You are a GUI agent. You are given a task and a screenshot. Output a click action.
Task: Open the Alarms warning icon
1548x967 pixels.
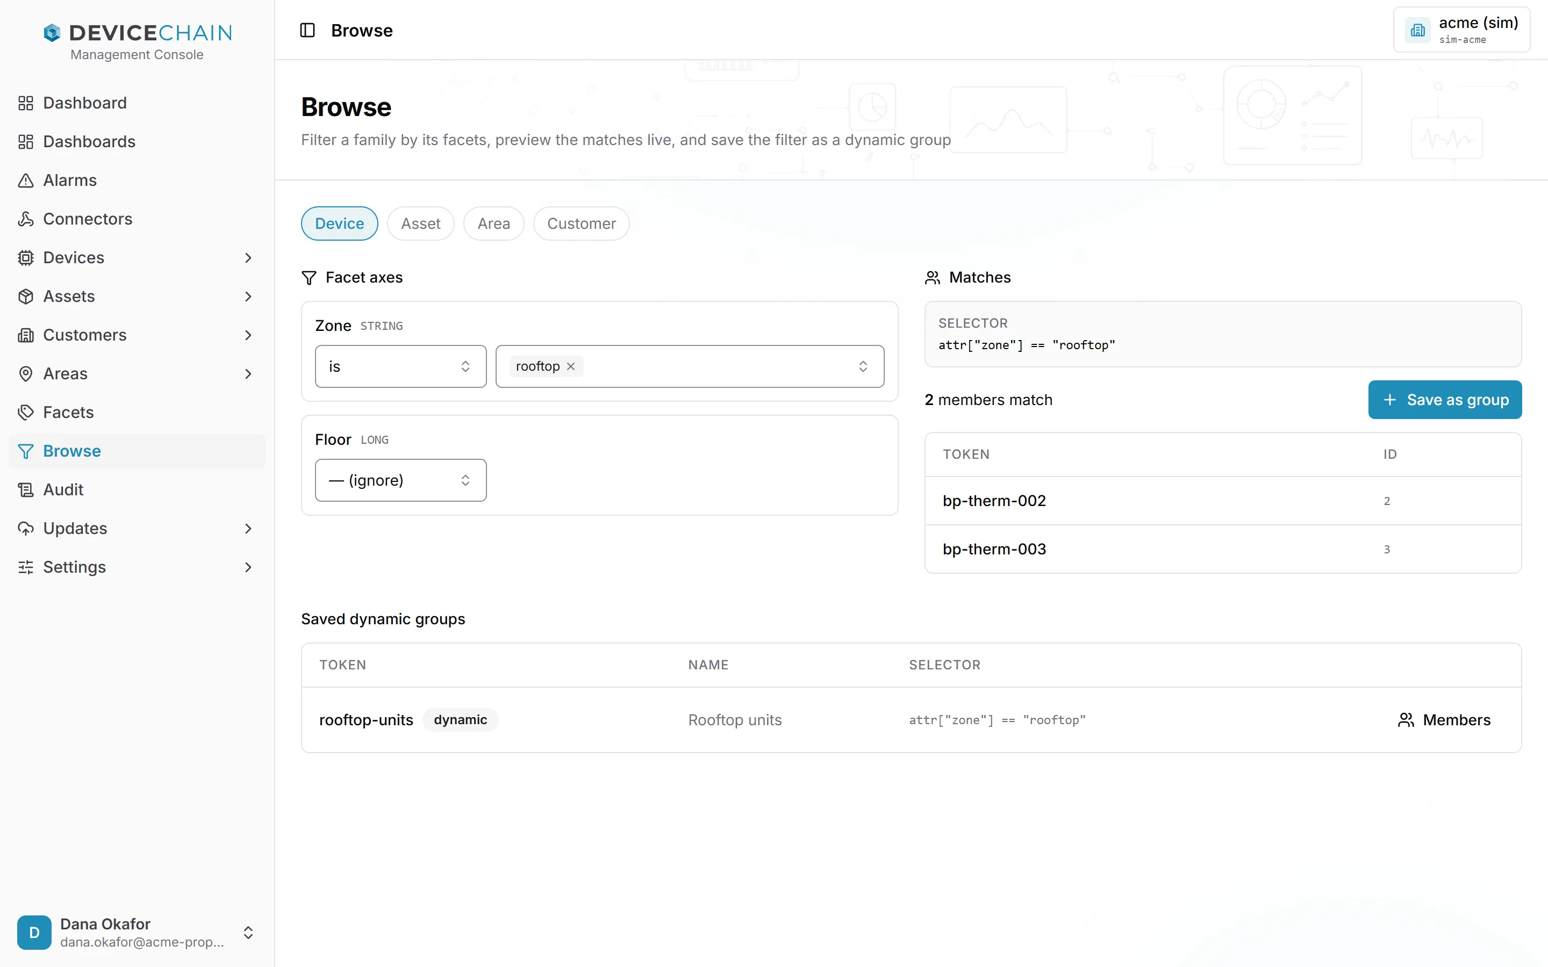pos(26,181)
